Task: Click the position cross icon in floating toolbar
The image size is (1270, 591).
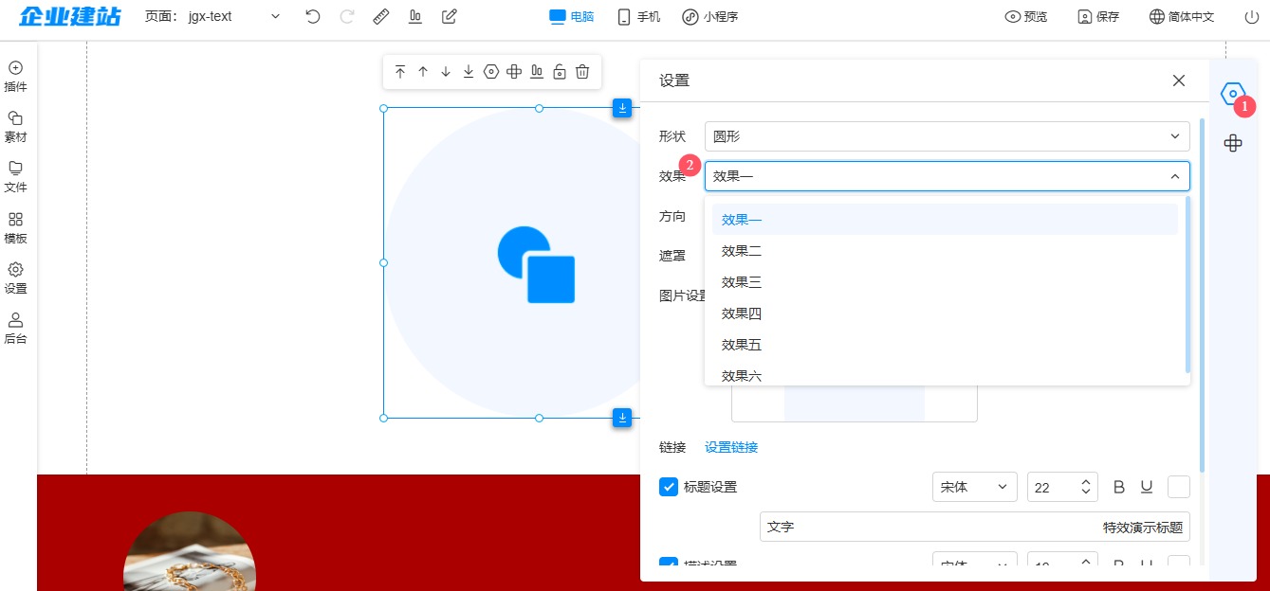Action: coord(514,72)
